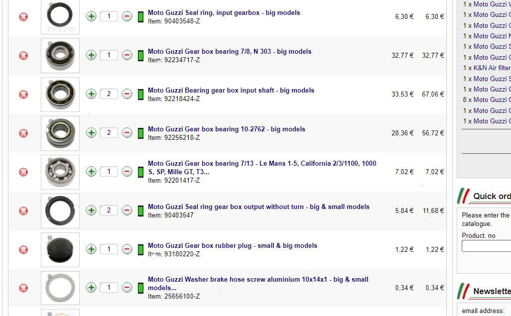Increase quantity of Seal ring input gearbox

pos(91,16)
